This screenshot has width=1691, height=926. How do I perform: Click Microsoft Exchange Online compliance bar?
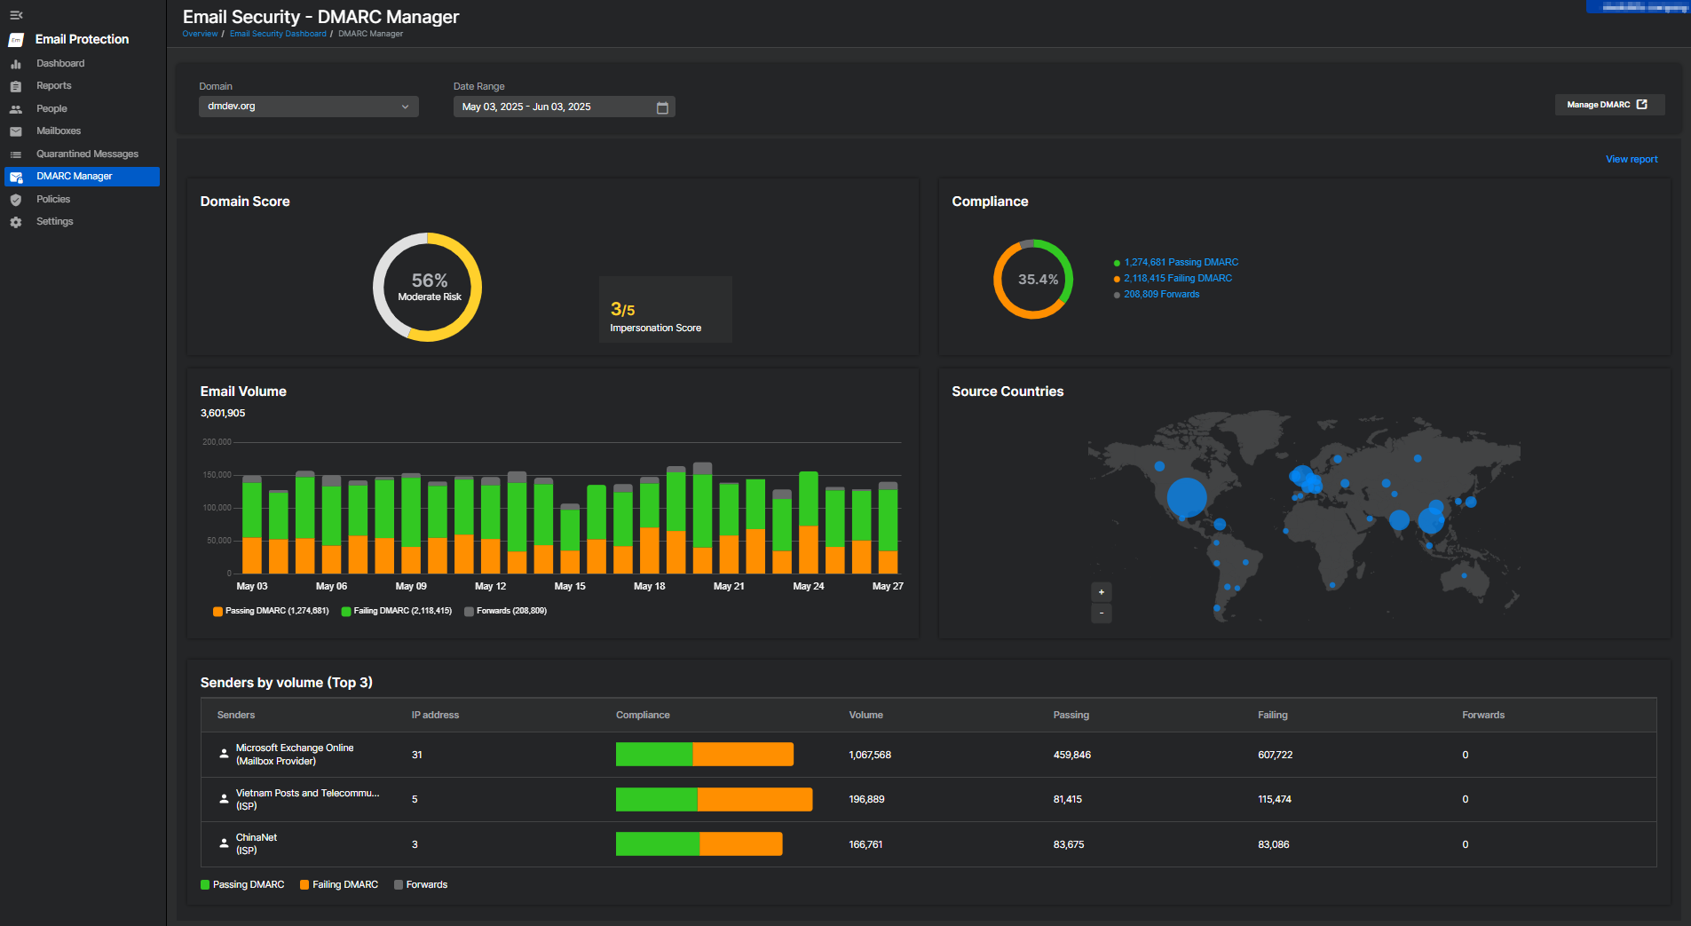pos(704,755)
